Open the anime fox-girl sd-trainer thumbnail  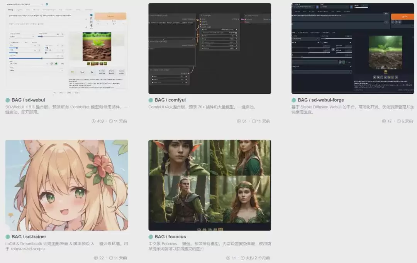coord(66,185)
